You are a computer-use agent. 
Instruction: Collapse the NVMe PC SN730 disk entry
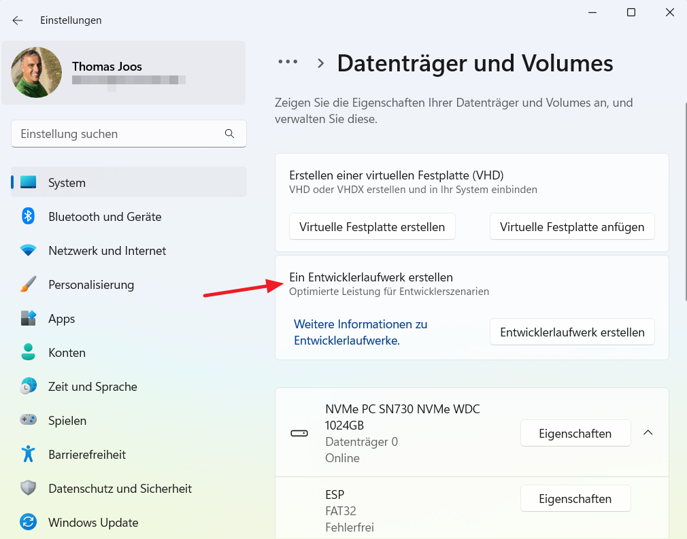click(x=648, y=432)
